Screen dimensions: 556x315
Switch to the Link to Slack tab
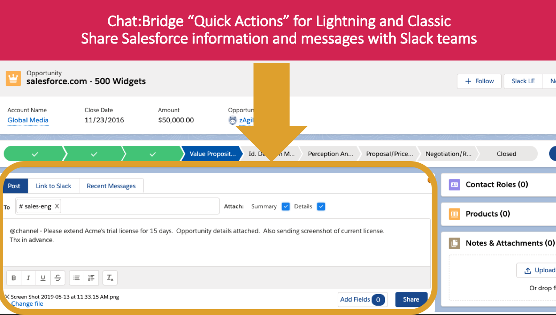53,186
